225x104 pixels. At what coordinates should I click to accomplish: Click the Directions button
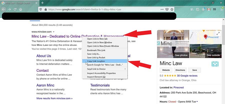pyautogui.click(x=180, y=70)
